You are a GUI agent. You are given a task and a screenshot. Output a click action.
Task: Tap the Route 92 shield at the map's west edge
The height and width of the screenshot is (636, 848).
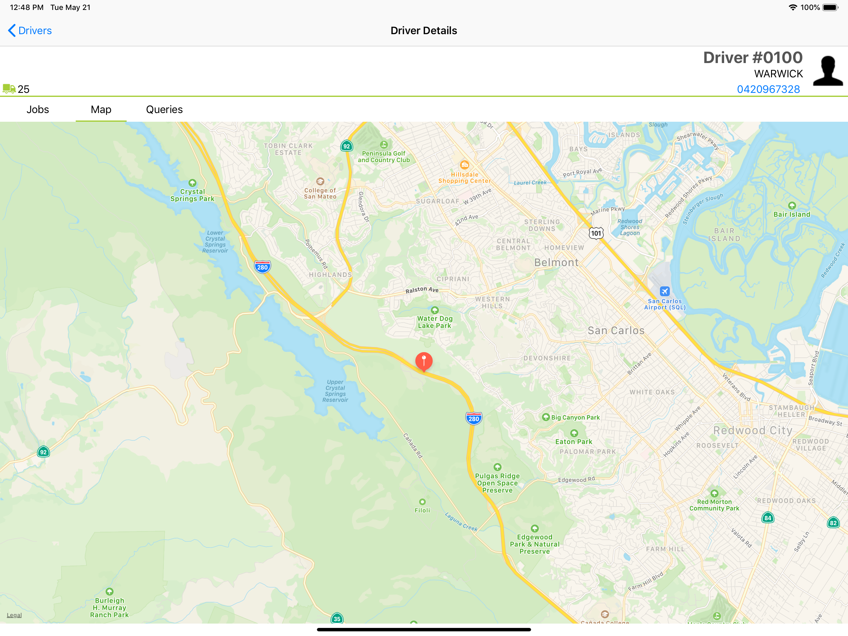pyautogui.click(x=43, y=452)
